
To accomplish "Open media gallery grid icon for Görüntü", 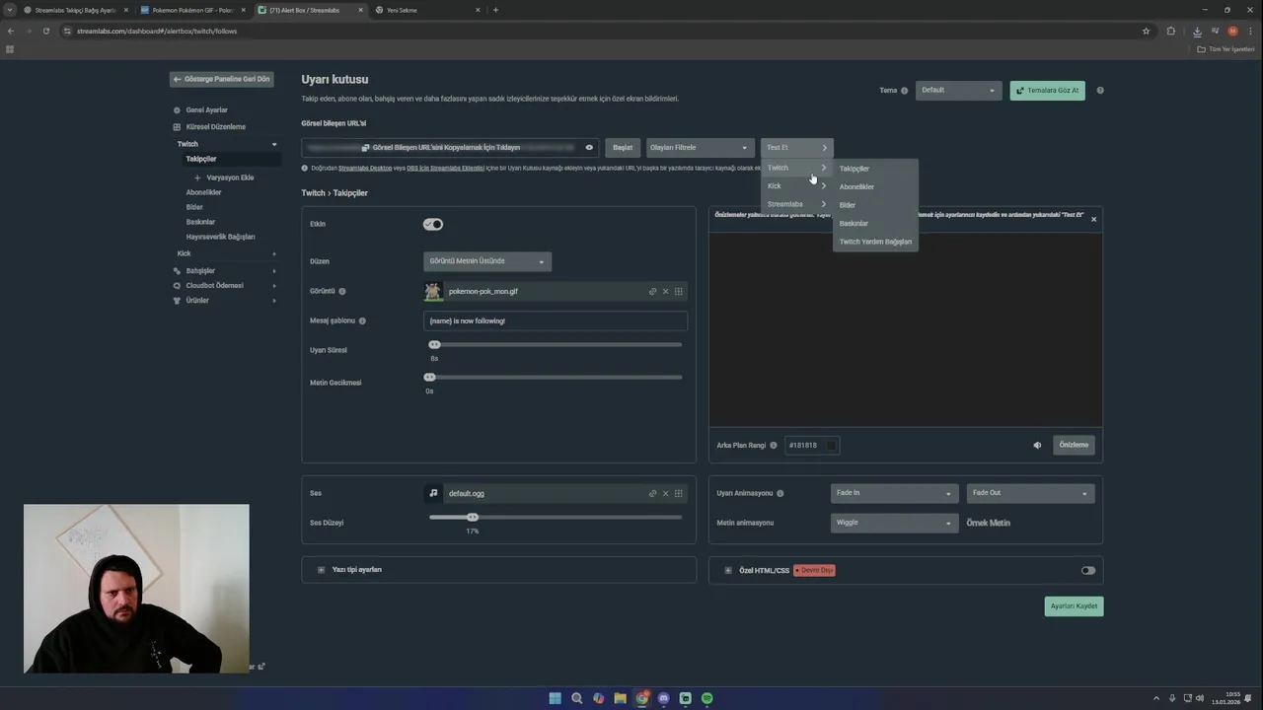I will tap(679, 292).
